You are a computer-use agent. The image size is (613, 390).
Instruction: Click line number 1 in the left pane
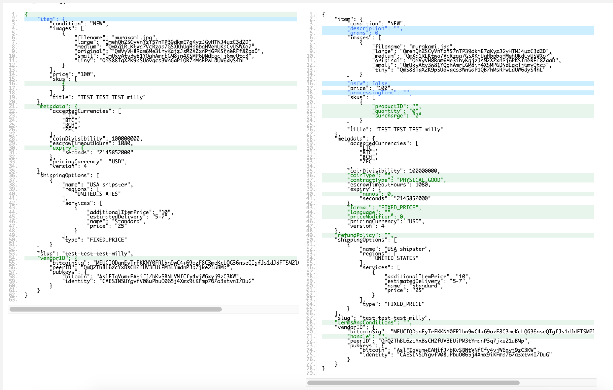(13, 14)
